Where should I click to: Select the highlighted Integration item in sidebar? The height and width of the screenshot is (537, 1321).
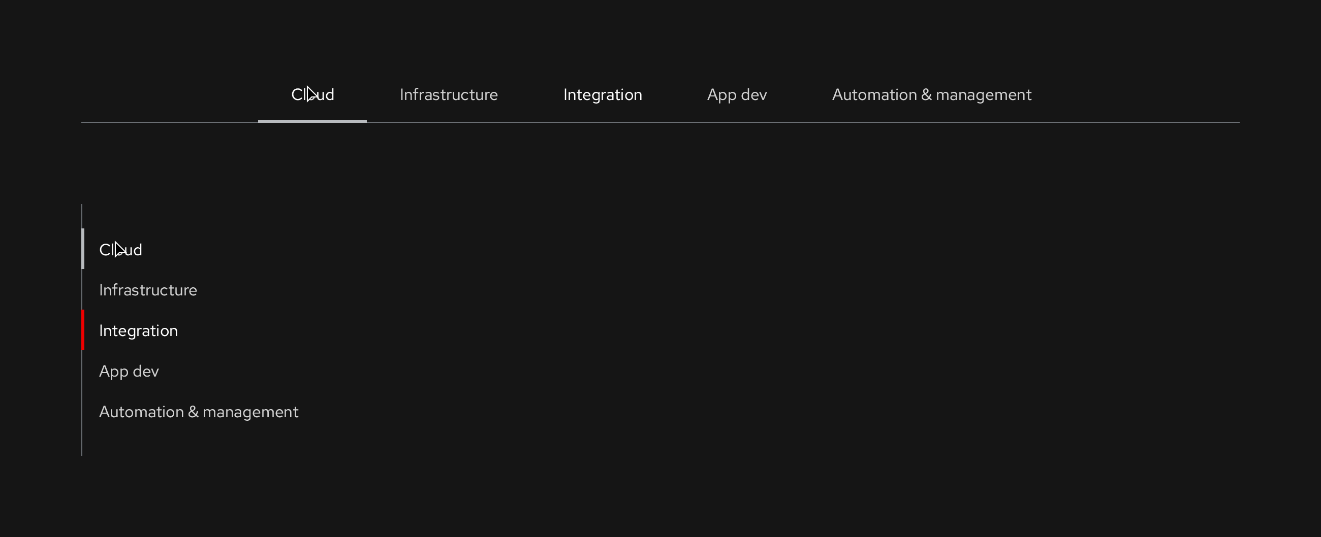[x=138, y=330]
